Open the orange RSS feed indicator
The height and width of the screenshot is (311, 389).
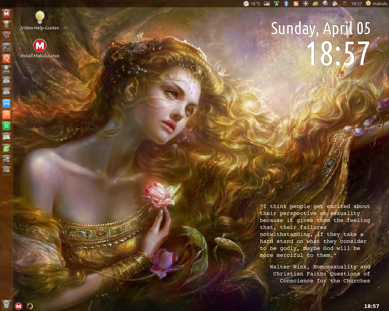(296, 4)
